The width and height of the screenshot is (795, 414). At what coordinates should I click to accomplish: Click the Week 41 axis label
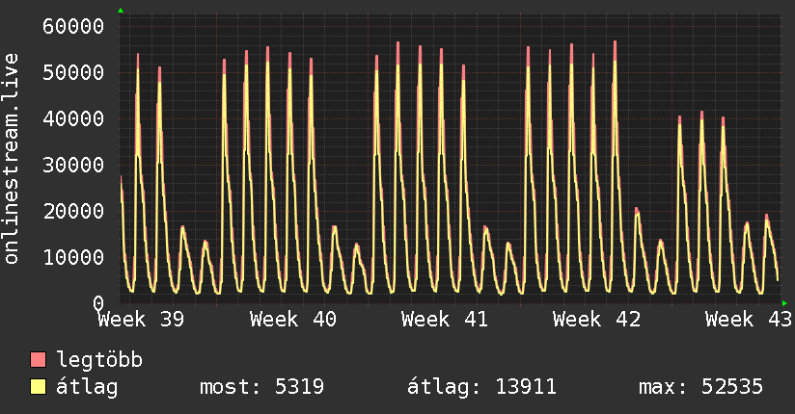[x=445, y=320]
